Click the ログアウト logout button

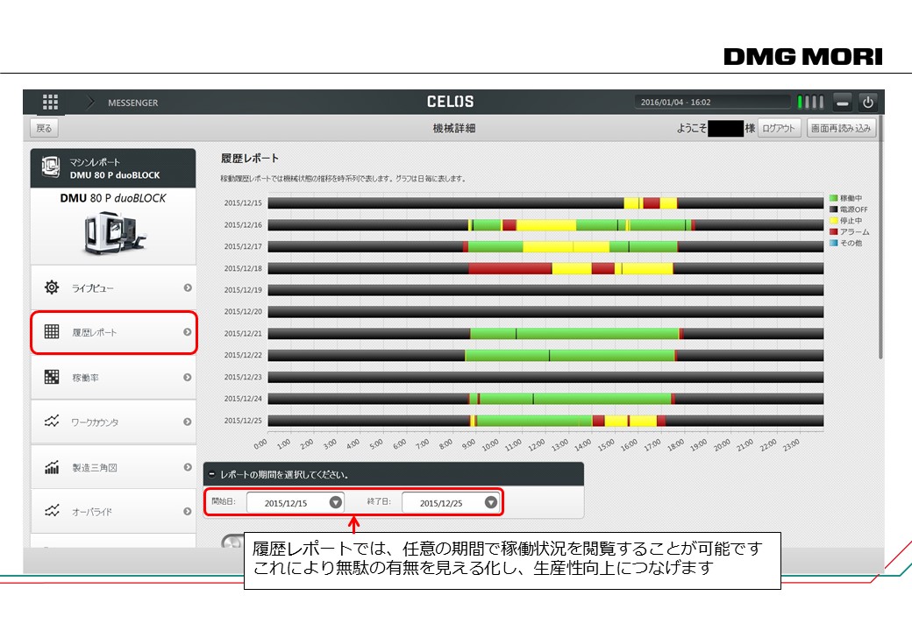click(780, 129)
